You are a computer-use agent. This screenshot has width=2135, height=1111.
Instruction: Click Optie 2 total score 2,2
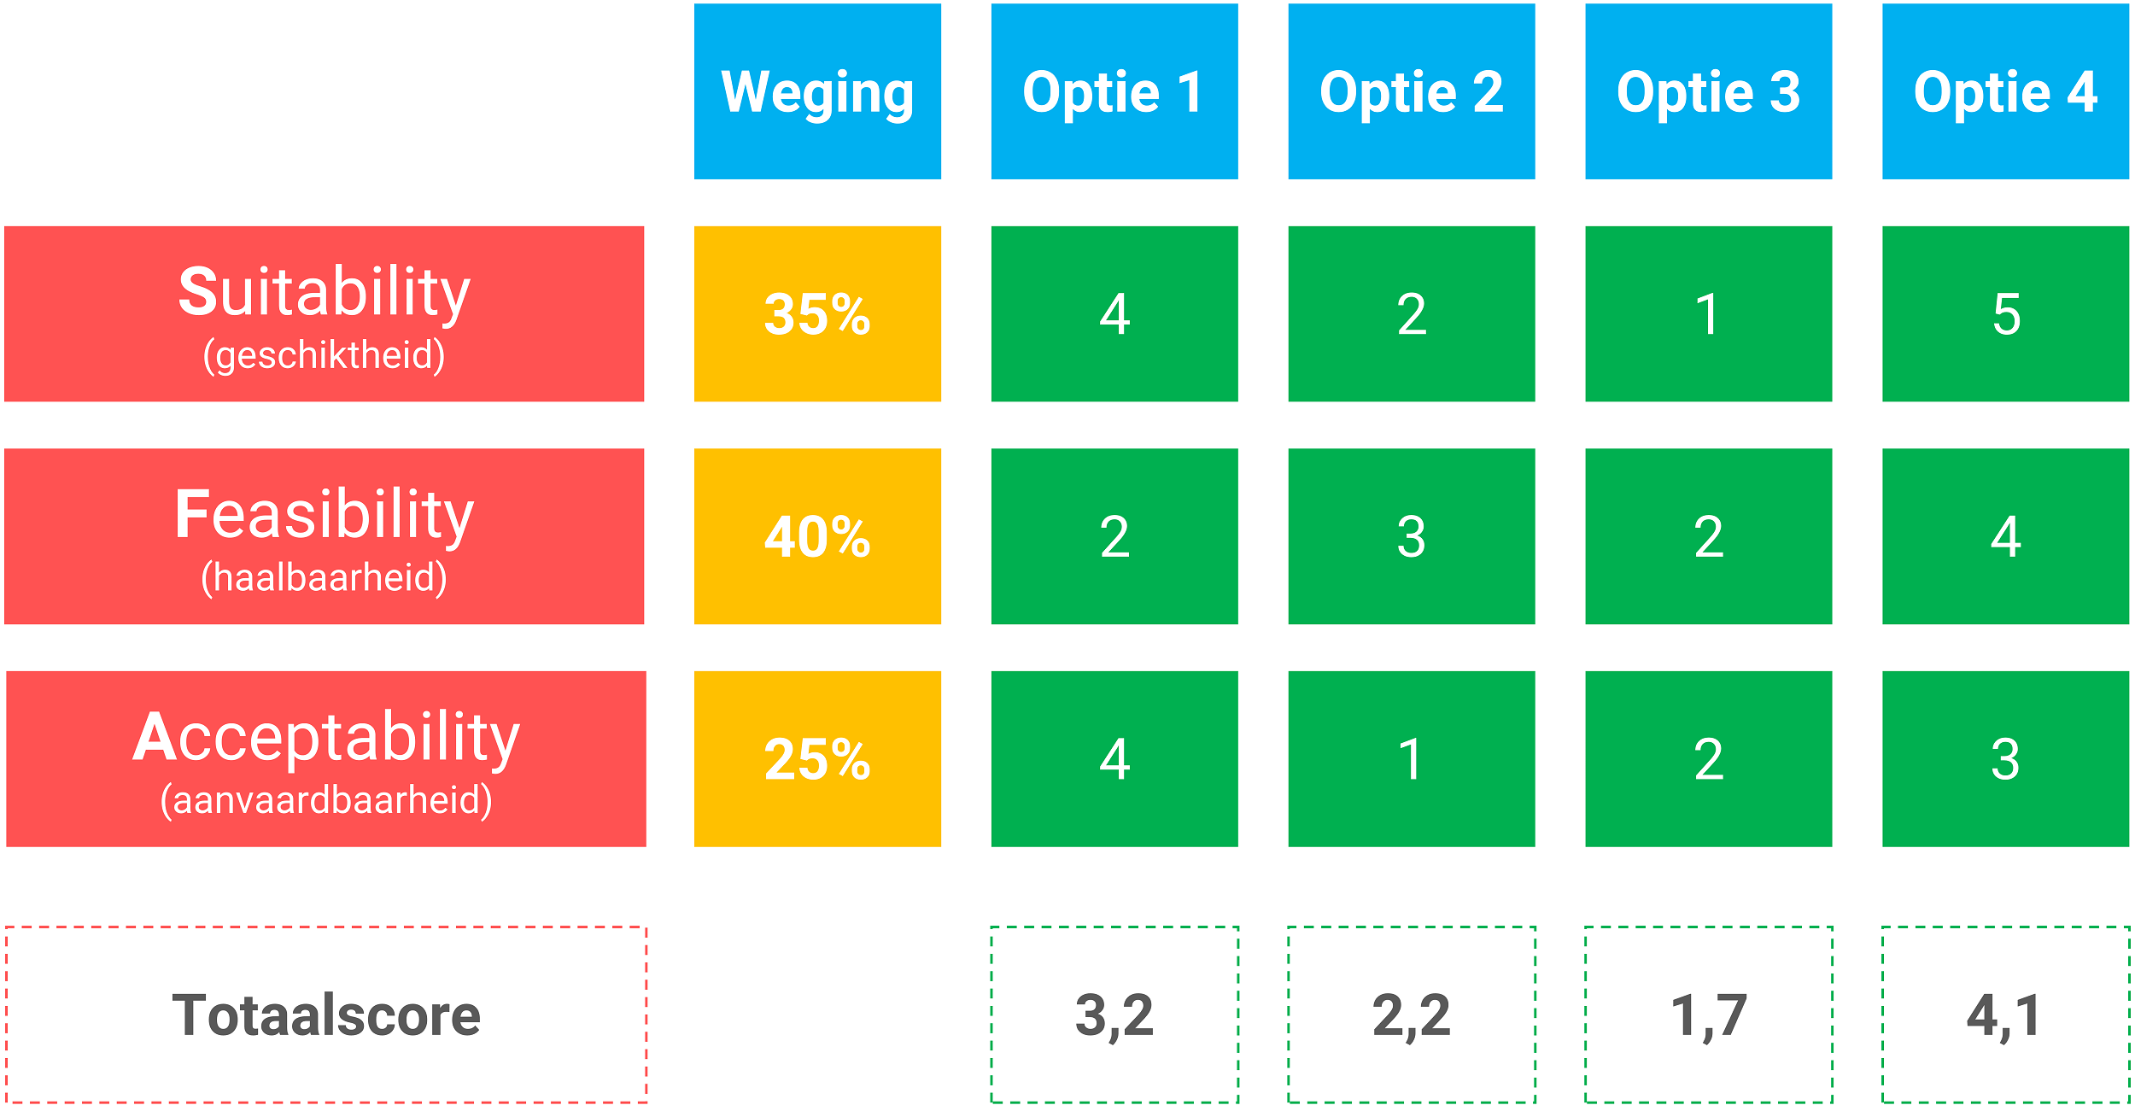(1412, 1015)
